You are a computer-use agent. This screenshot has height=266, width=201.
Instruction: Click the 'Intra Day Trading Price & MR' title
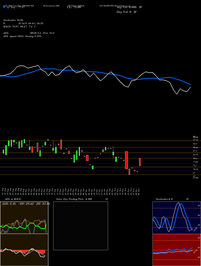[74, 199]
